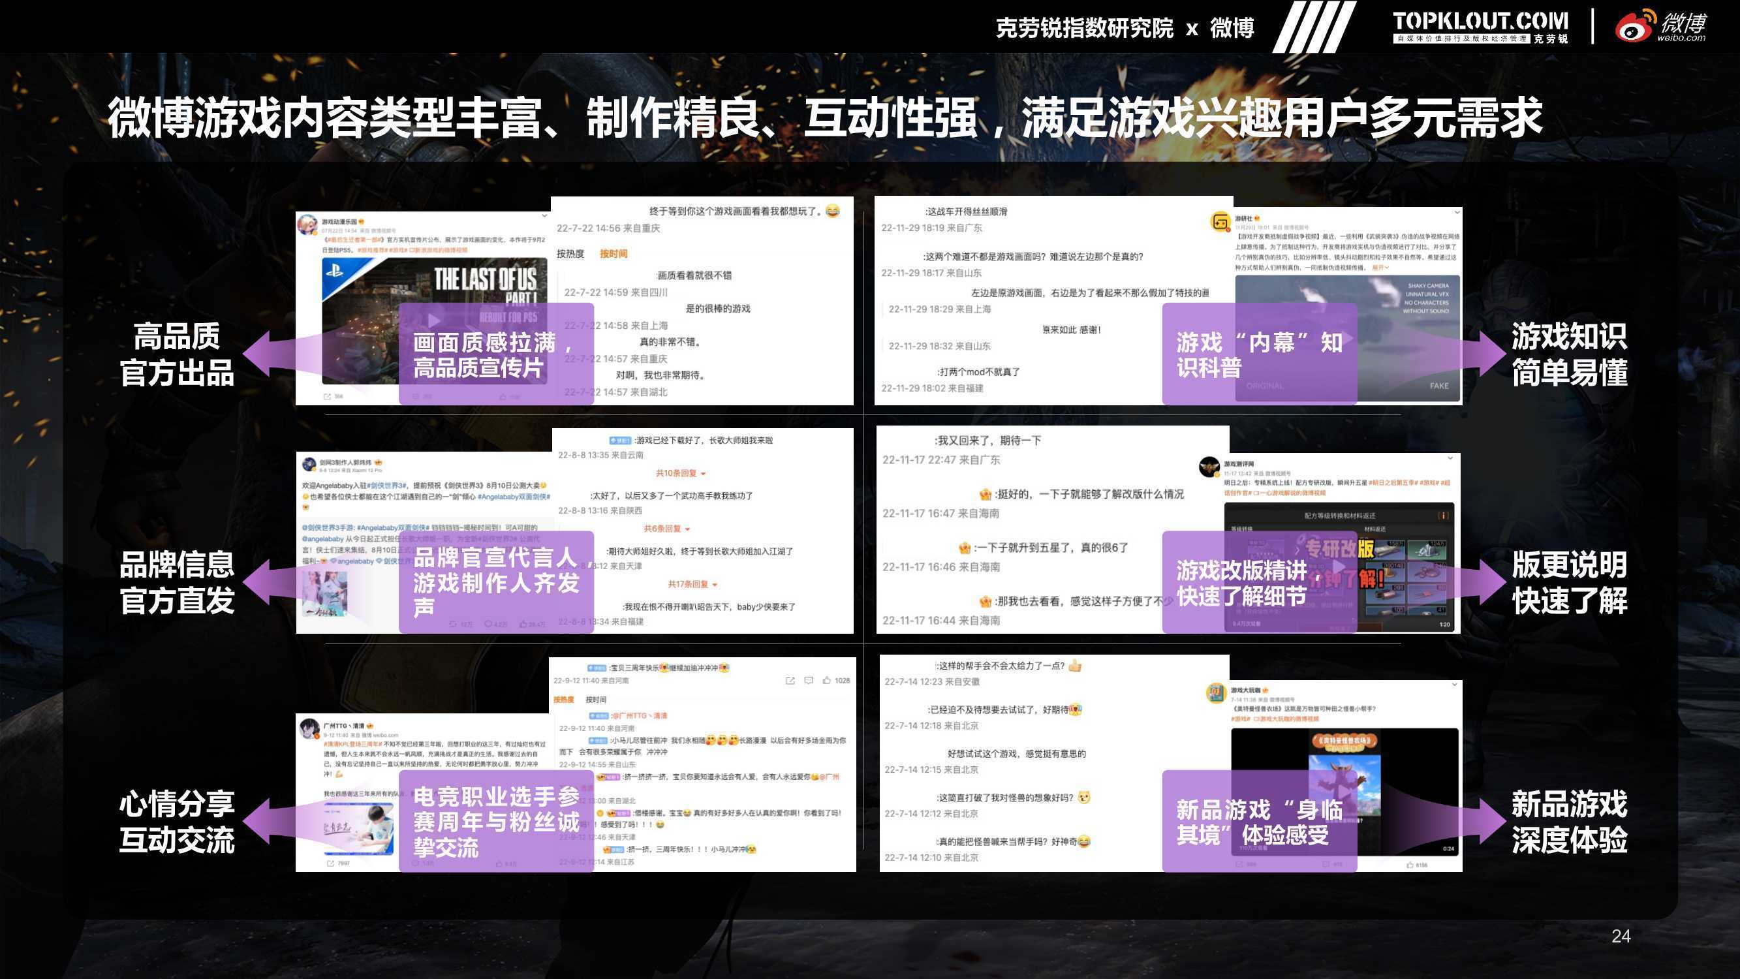Viewport: 1740px width, 979px height.
Task: Open the chevron menu on 游戏大玩咖 post
Action: (1455, 685)
